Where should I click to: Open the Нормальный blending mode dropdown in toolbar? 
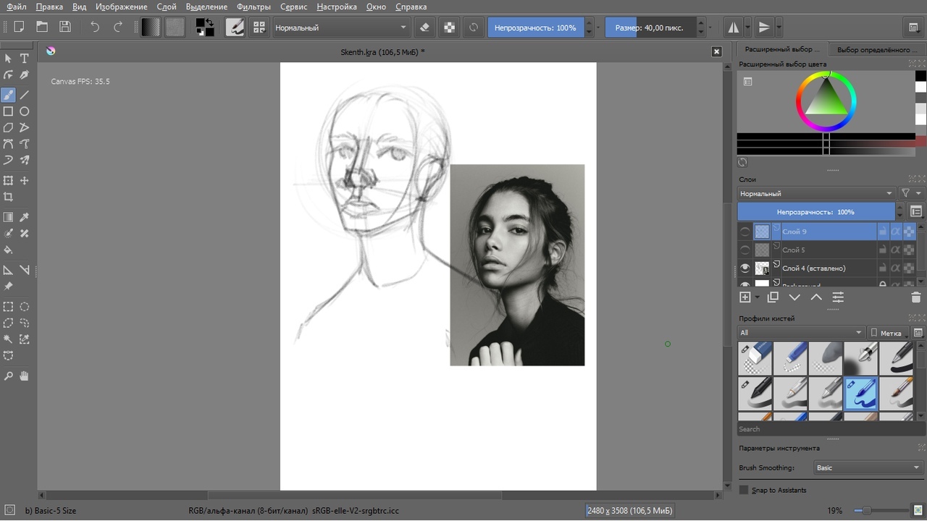341,27
